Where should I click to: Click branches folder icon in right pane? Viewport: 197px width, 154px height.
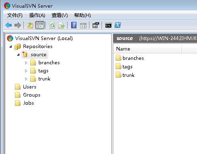(119, 58)
